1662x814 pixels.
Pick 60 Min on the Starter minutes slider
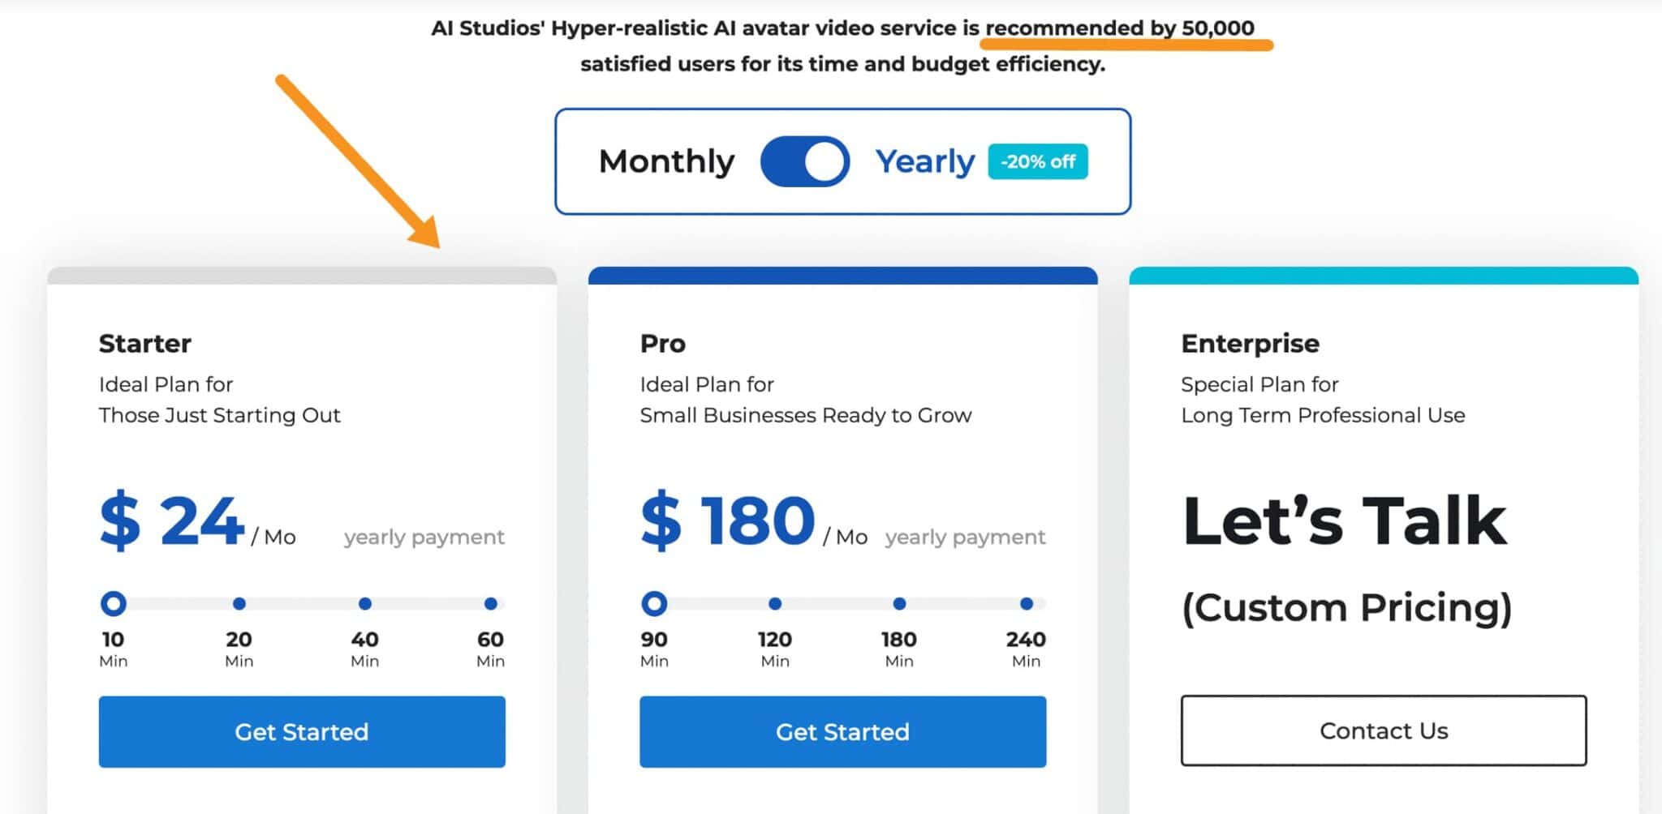click(490, 603)
